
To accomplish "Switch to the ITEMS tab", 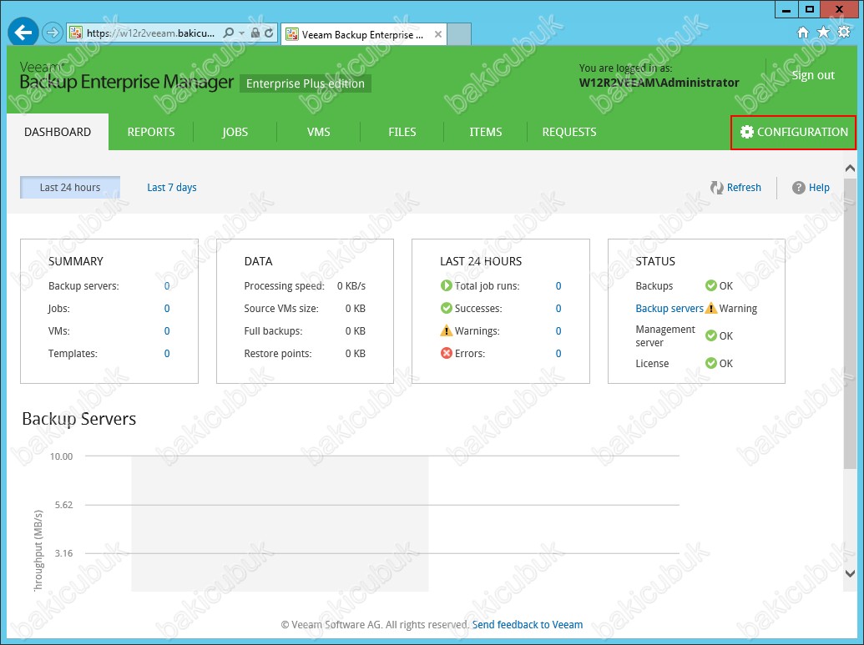I will pos(486,132).
